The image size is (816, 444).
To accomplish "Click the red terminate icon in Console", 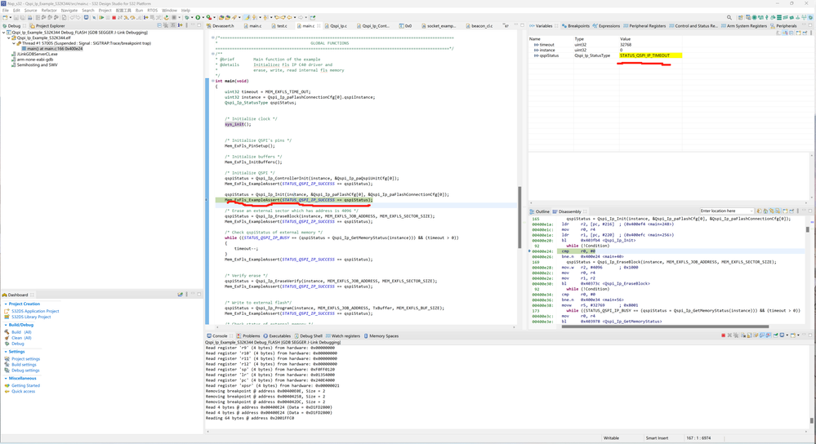I will (x=723, y=335).
